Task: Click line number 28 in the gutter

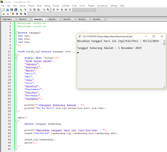Action: pyautogui.click(x=9, y=108)
